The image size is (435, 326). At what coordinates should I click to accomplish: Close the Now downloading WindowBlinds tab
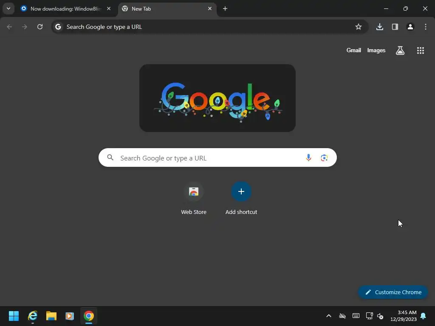(109, 8)
